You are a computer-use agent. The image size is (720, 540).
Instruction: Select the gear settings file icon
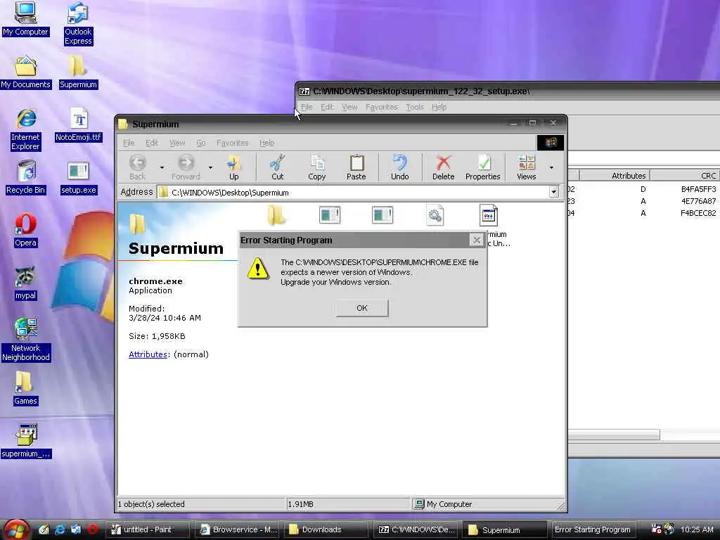[435, 216]
